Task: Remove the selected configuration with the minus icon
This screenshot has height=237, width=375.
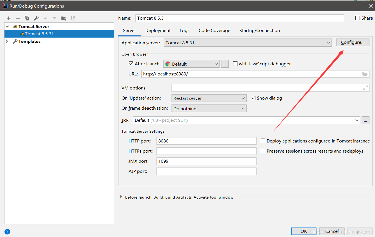Action: coord(18,18)
